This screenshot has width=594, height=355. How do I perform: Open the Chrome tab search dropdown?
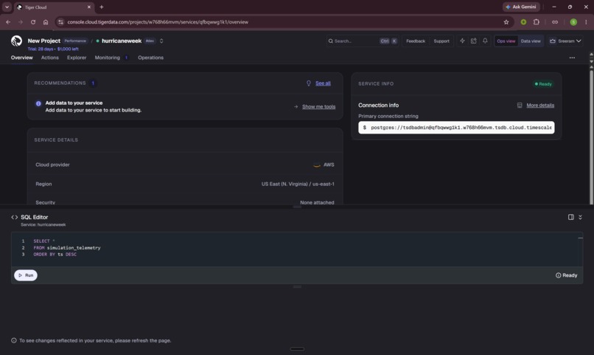7,7
